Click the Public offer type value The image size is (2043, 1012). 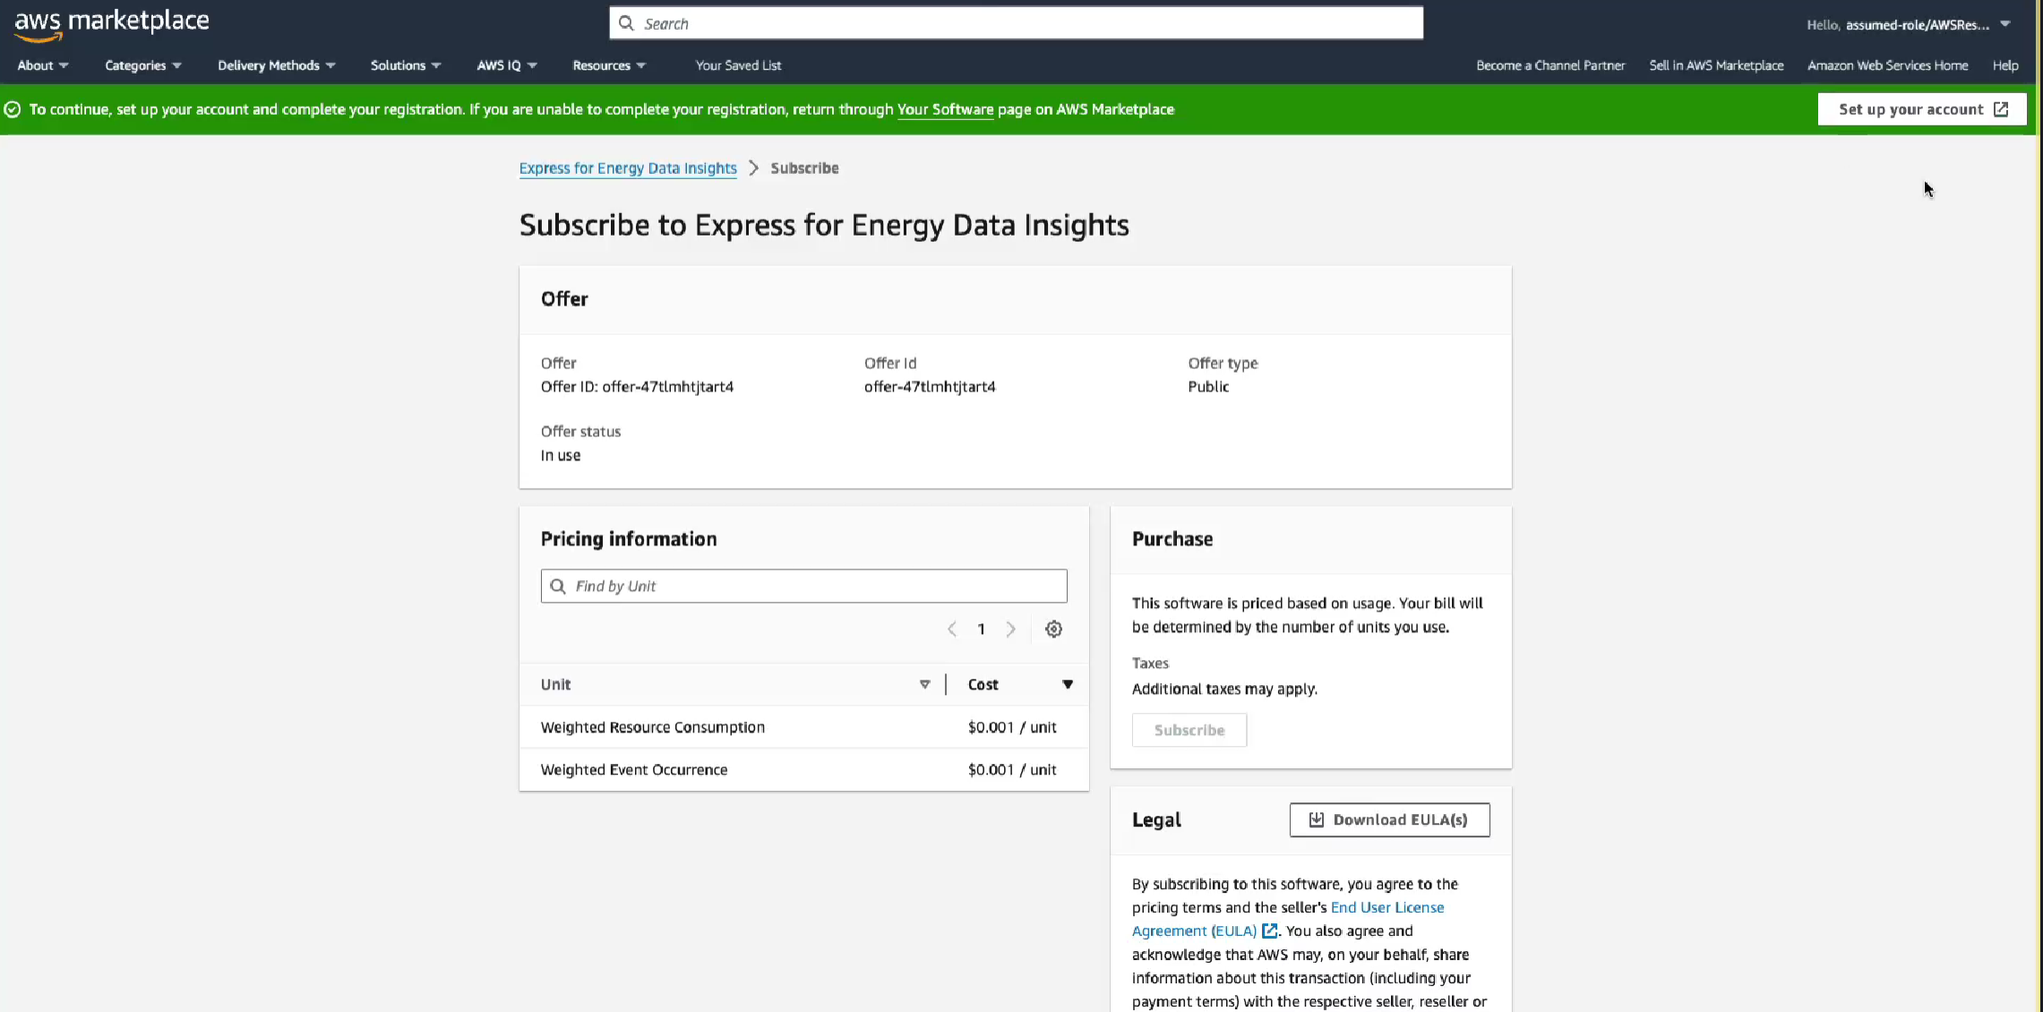coord(1208,387)
